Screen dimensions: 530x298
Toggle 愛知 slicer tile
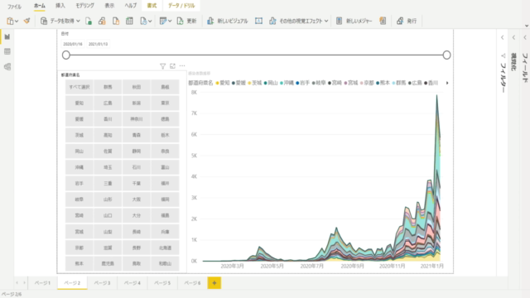(79, 103)
